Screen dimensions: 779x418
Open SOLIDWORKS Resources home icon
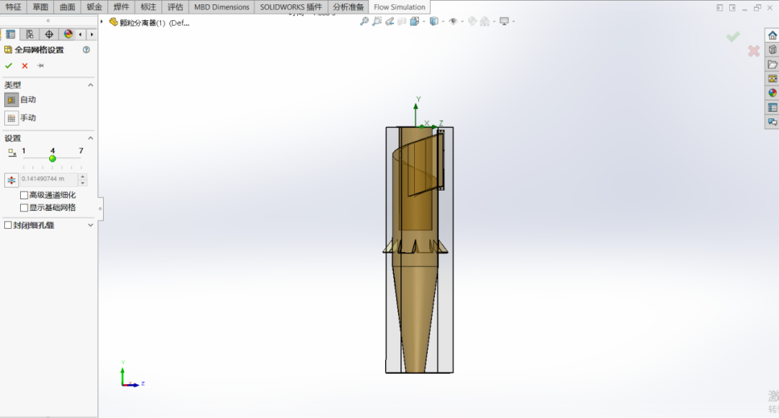tap(772, 35)
